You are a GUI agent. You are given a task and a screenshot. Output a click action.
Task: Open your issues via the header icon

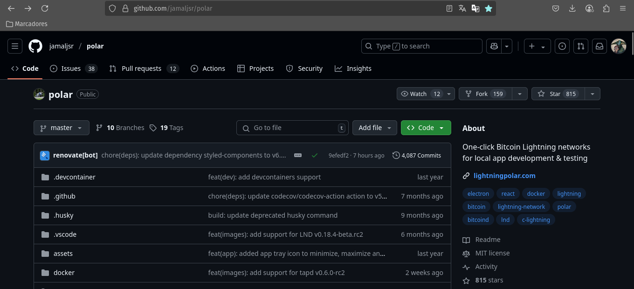[562, 46]
